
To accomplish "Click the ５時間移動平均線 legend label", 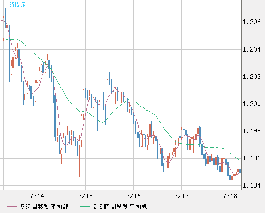I will click(x=45, y=207).
